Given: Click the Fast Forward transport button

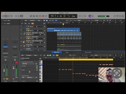Looking at the screenshot, I should [34, 16].
